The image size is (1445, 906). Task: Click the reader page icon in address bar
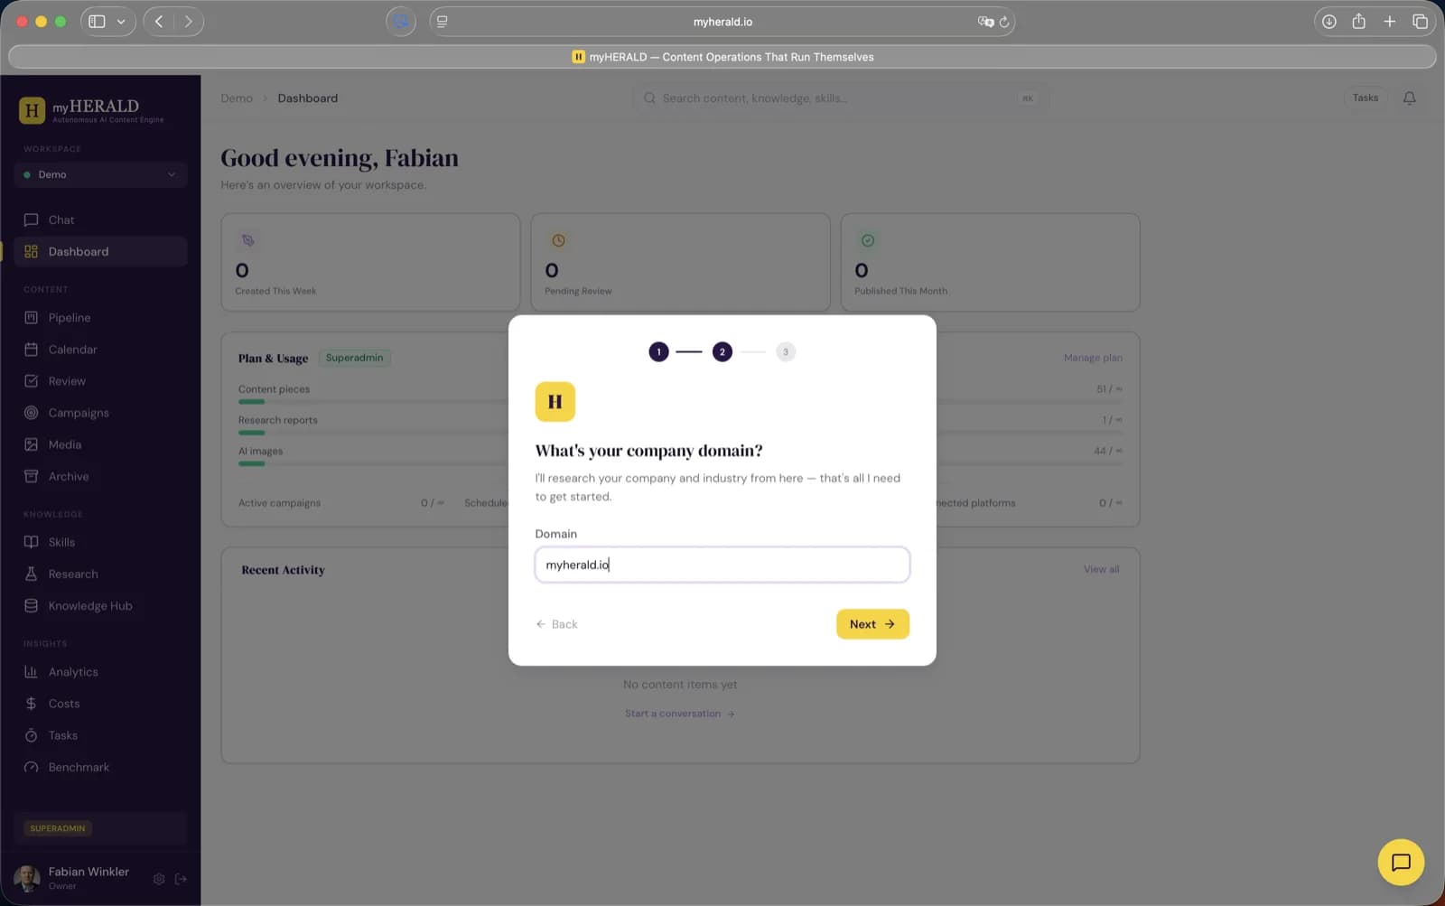pyautogui.click(x=443, y=22)
